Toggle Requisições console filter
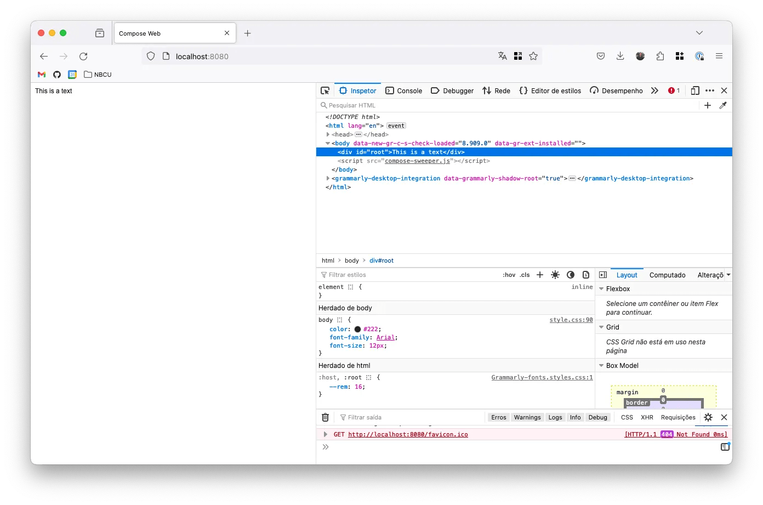The image size is (763, 505). [678, 417]
